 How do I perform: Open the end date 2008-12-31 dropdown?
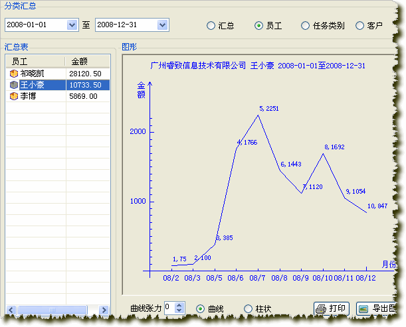(x=163, y=25)
